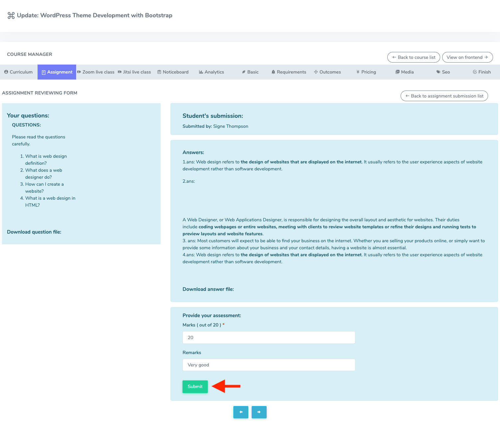
Task: Click View on frontend button
Action: pos(467,57)
